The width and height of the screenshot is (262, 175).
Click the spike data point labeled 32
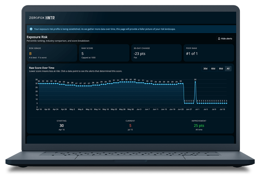point(195,82)
